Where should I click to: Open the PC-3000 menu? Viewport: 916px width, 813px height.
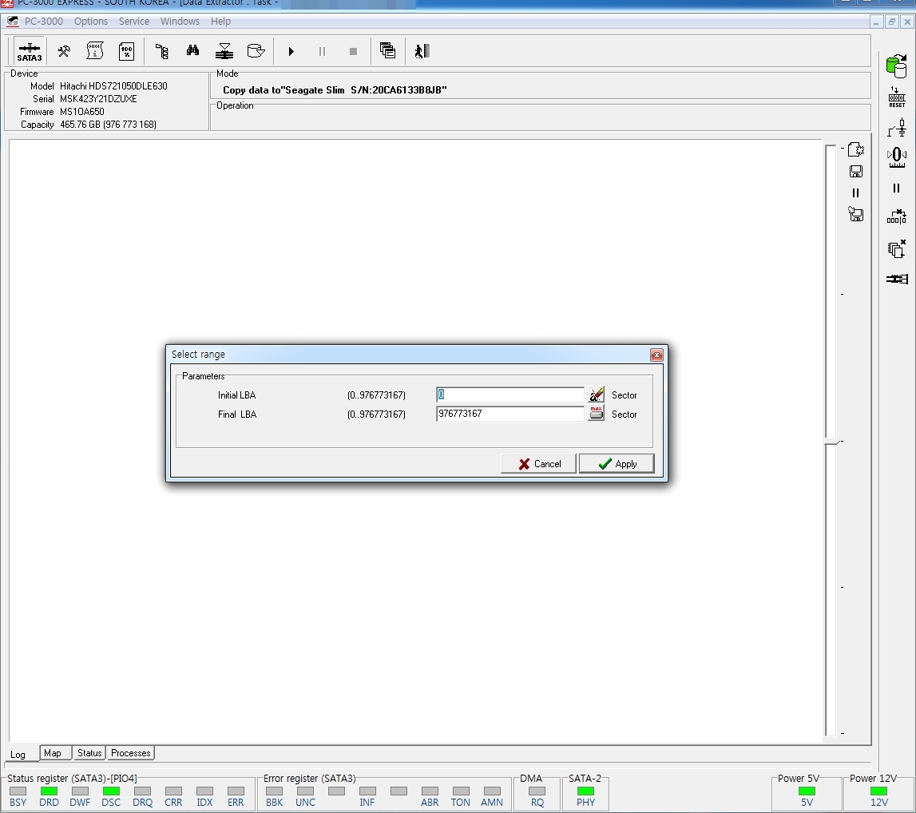[43, 21]
